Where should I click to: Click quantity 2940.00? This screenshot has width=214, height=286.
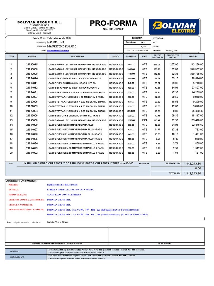[131, 111]
